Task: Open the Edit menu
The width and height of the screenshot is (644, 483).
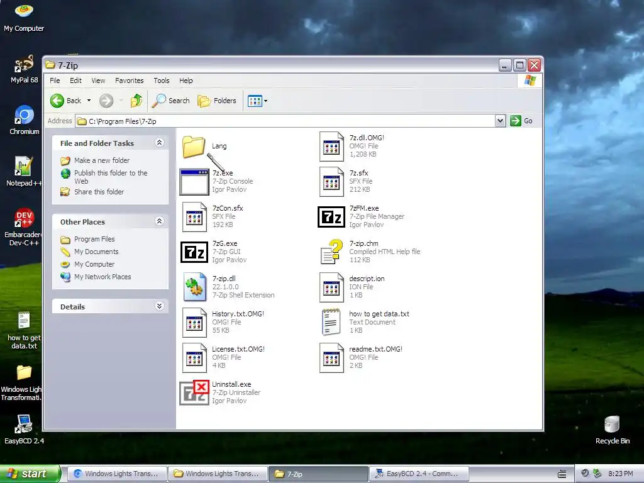Action: click(75, 80)
